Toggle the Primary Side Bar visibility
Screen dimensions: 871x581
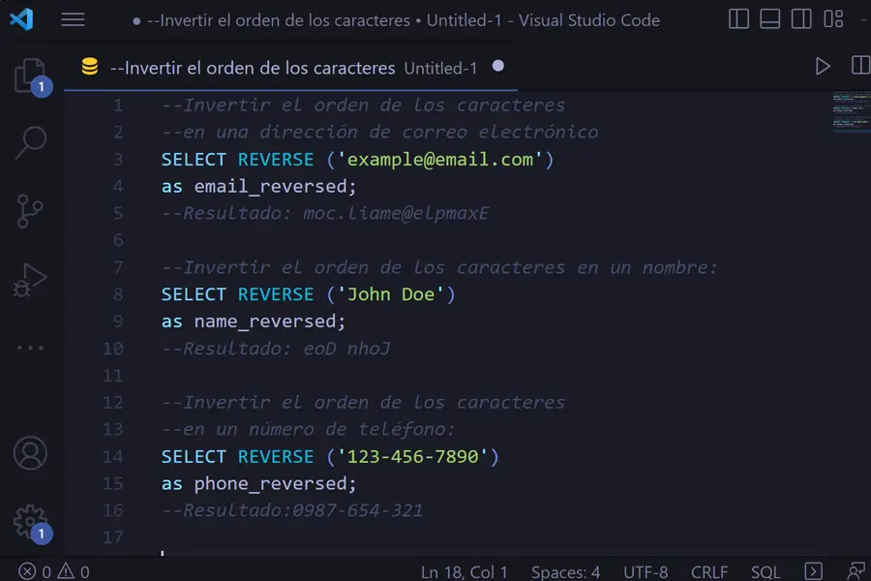(738, 18)
